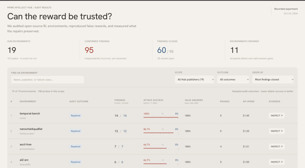Click the Findings Closed value 60

click(x=162, y=50)
